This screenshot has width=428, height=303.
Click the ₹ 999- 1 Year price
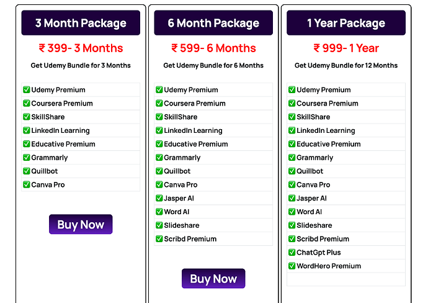[x=346, y=48]
